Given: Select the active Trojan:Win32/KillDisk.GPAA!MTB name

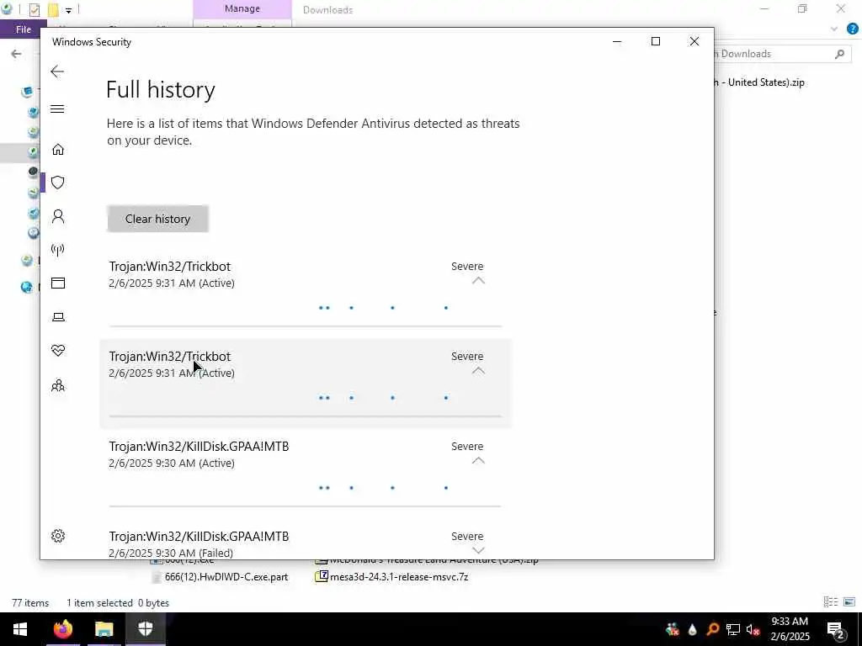Looking at the screenshot, I should click(199, 447).
